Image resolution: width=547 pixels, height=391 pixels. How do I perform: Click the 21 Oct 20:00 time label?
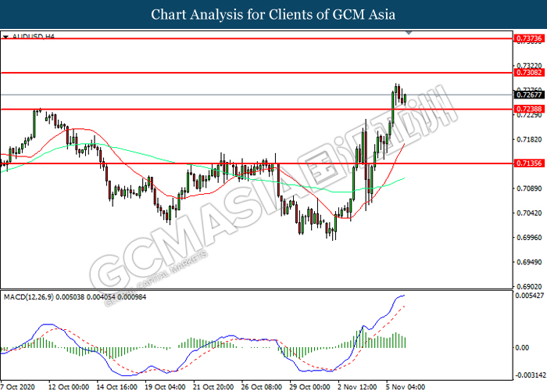click(x=213, y=387)
